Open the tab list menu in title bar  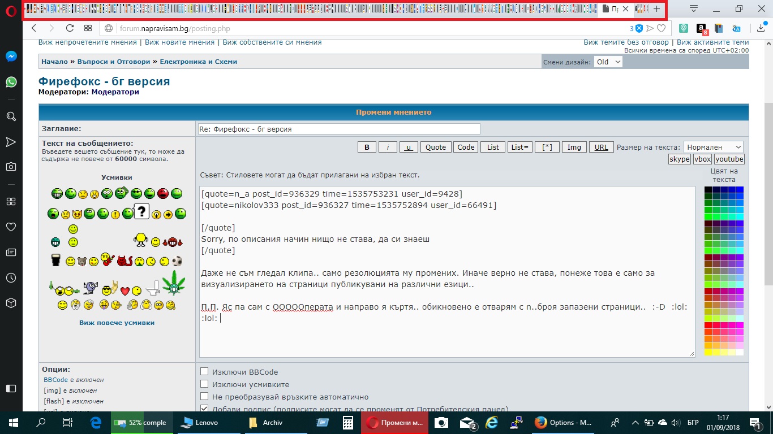coord(693,8)
